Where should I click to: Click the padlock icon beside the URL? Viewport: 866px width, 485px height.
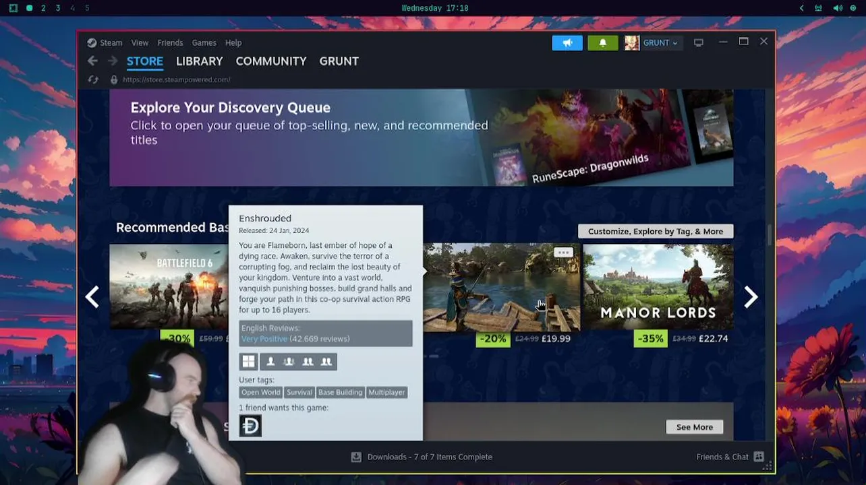point(114,79)
